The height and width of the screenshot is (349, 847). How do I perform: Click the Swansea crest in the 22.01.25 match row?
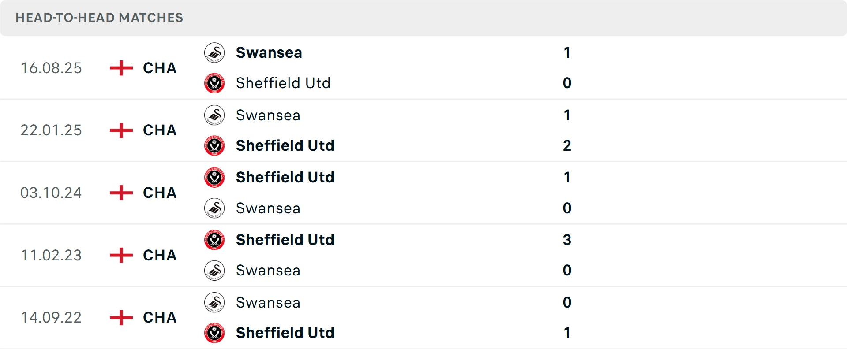[214, 115]
